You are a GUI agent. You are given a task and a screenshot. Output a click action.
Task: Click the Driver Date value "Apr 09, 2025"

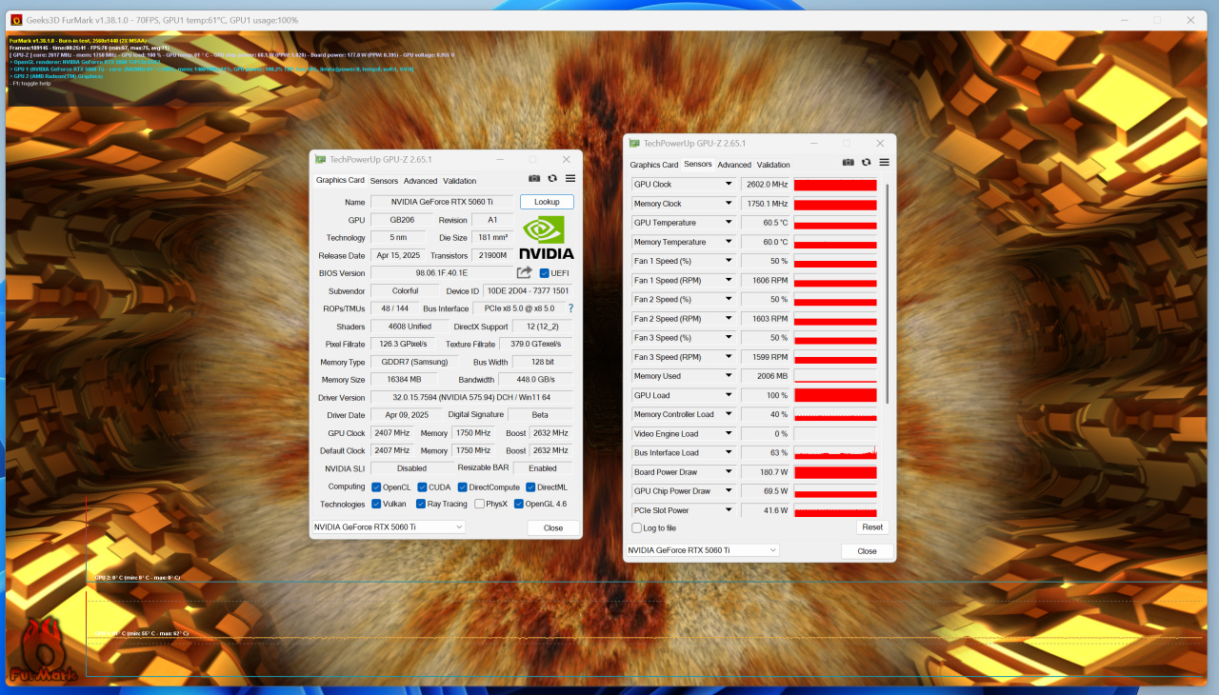coord(407,415)
